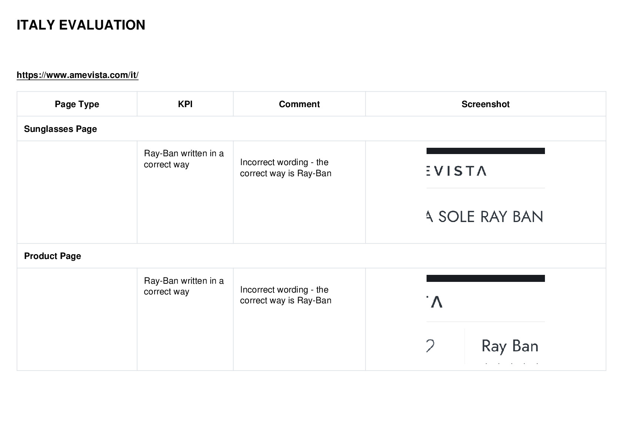This screenshot has width=623, height=440.
Task: Click the EVISTA logo in first screenshot
Action: (x=457, y=171)
